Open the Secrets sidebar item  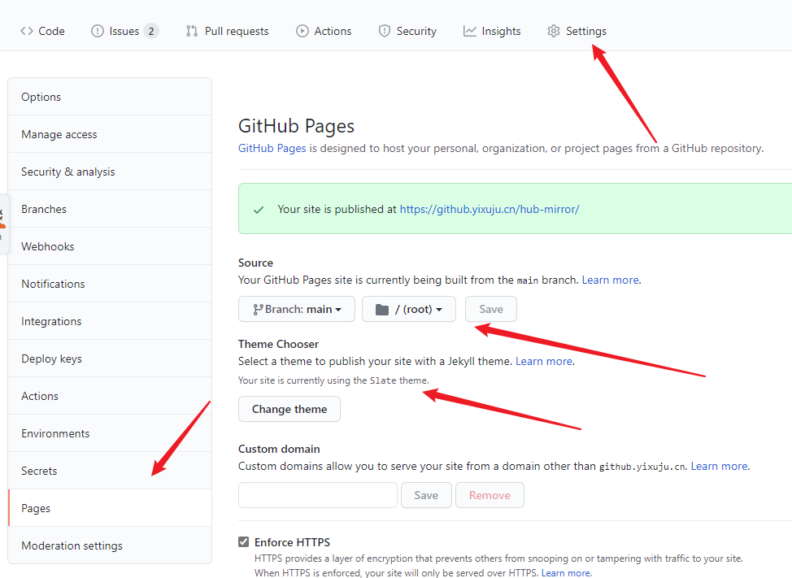110,471
